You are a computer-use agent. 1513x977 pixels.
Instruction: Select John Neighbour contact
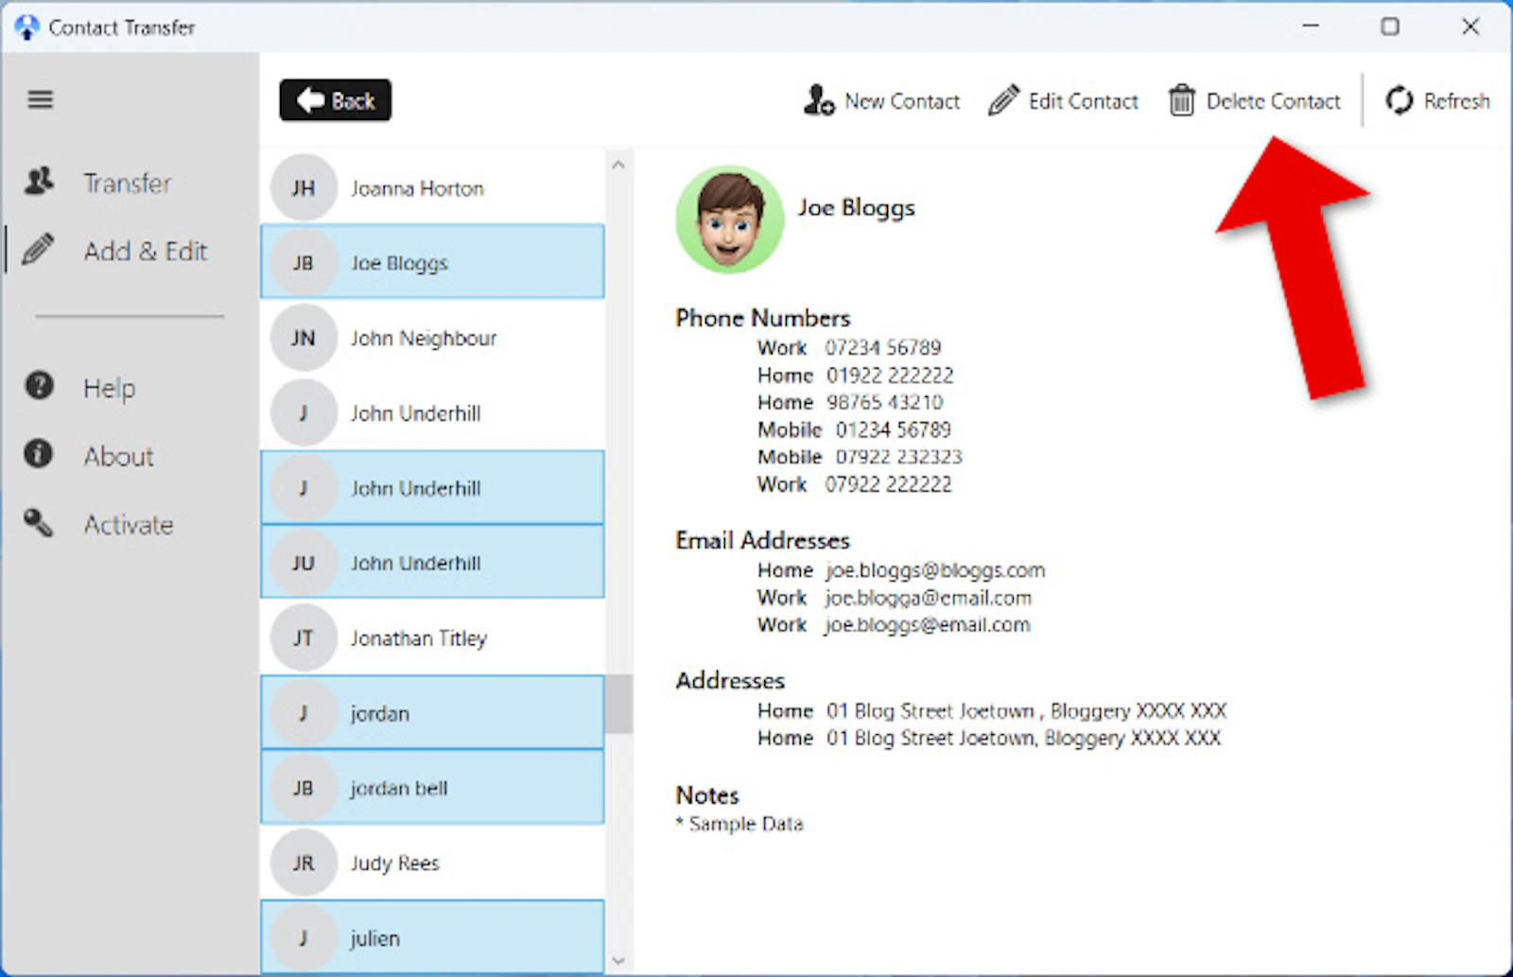[x=432, y=338]
